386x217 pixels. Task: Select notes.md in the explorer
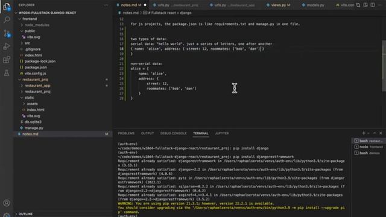(x=30, y=134)
